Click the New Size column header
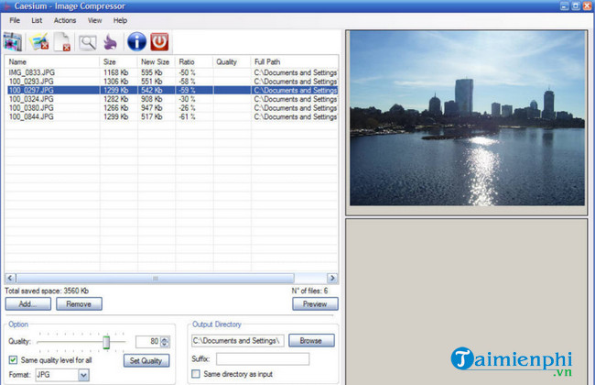 [157, 62]
